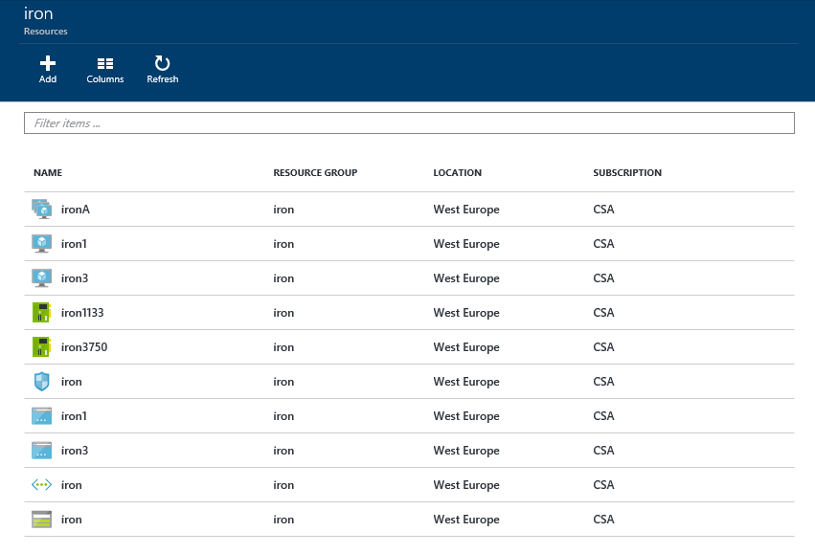
Task: Open the iron storage account icon
Action: (x=41, y=520)
